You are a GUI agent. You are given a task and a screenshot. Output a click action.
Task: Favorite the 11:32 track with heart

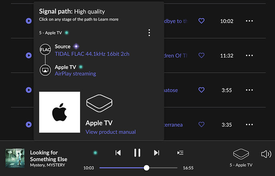[201, 55]
